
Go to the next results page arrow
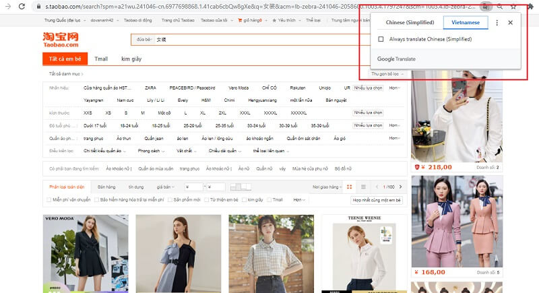400,187
